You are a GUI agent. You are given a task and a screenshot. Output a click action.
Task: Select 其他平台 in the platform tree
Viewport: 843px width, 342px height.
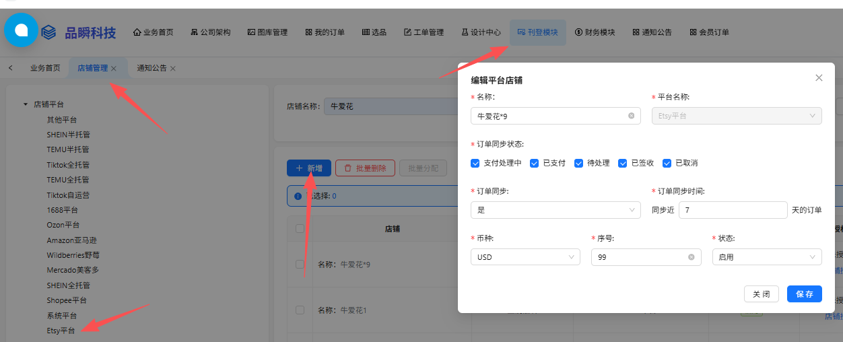[x=62, y=120]
